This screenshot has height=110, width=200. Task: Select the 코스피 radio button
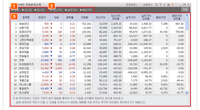click(x=23, y=10)
